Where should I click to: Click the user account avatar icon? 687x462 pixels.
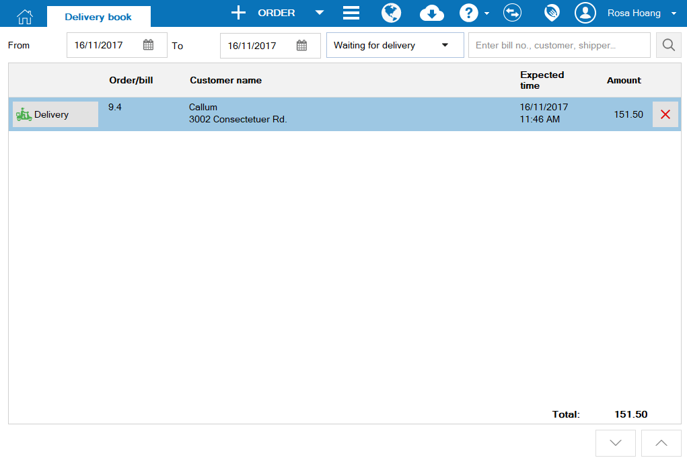coord(585,13)
